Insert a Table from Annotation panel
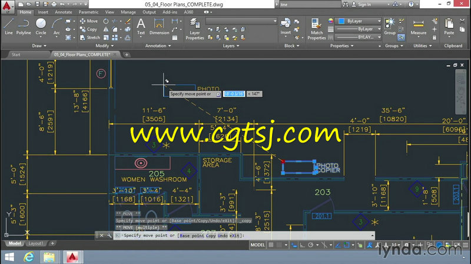 click(175, 38)
